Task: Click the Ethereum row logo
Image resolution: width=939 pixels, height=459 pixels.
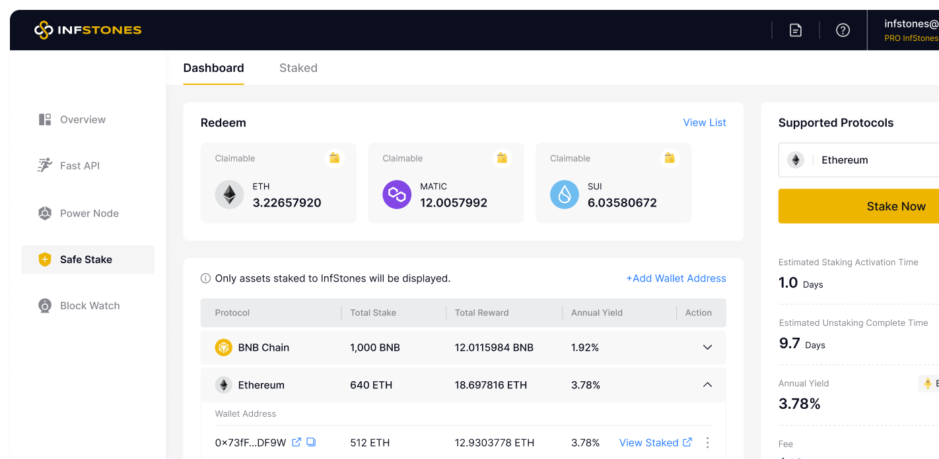Action: coord(224,385)
